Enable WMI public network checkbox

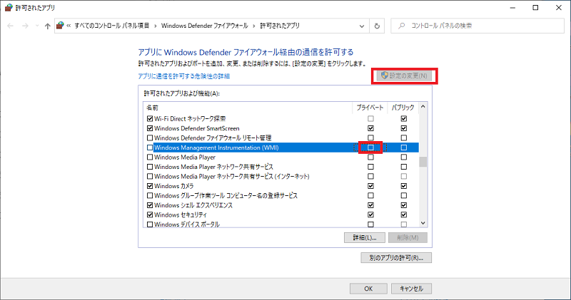(x=403, y=148)
